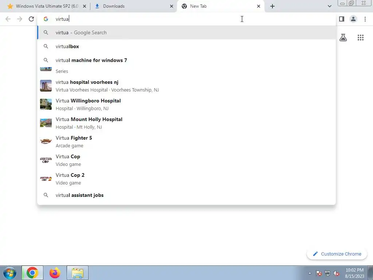The width and height of the screenshot is (373, 280).
Task: Reload the current page
Action: [31, 19]
